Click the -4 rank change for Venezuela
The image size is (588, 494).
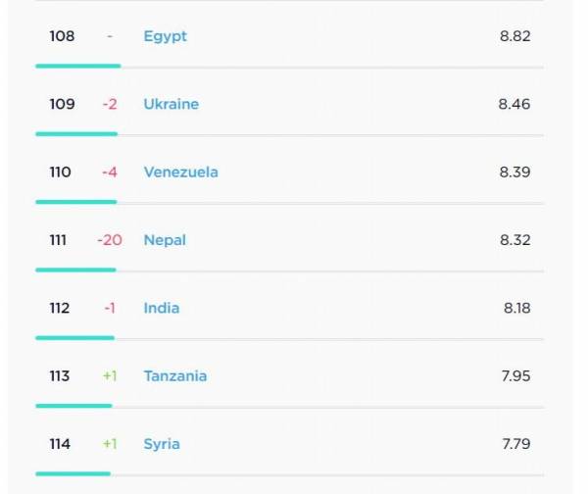point(110,173)
